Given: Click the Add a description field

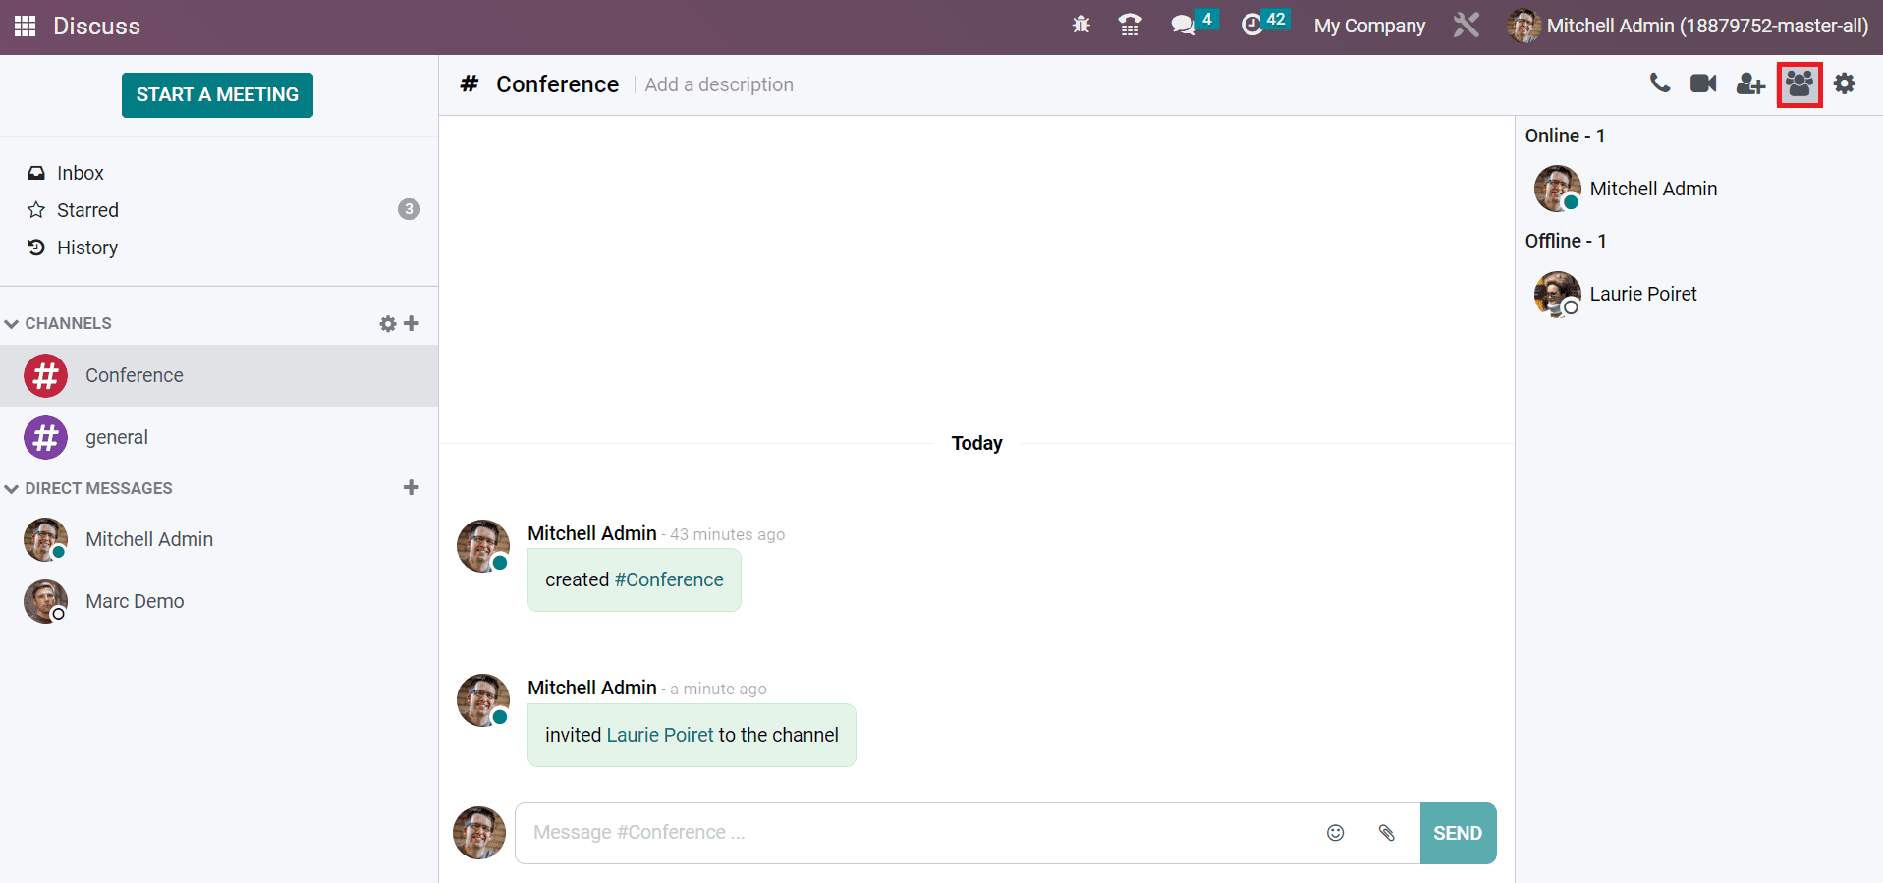Looking at the screenshot, I should (719, 84).
